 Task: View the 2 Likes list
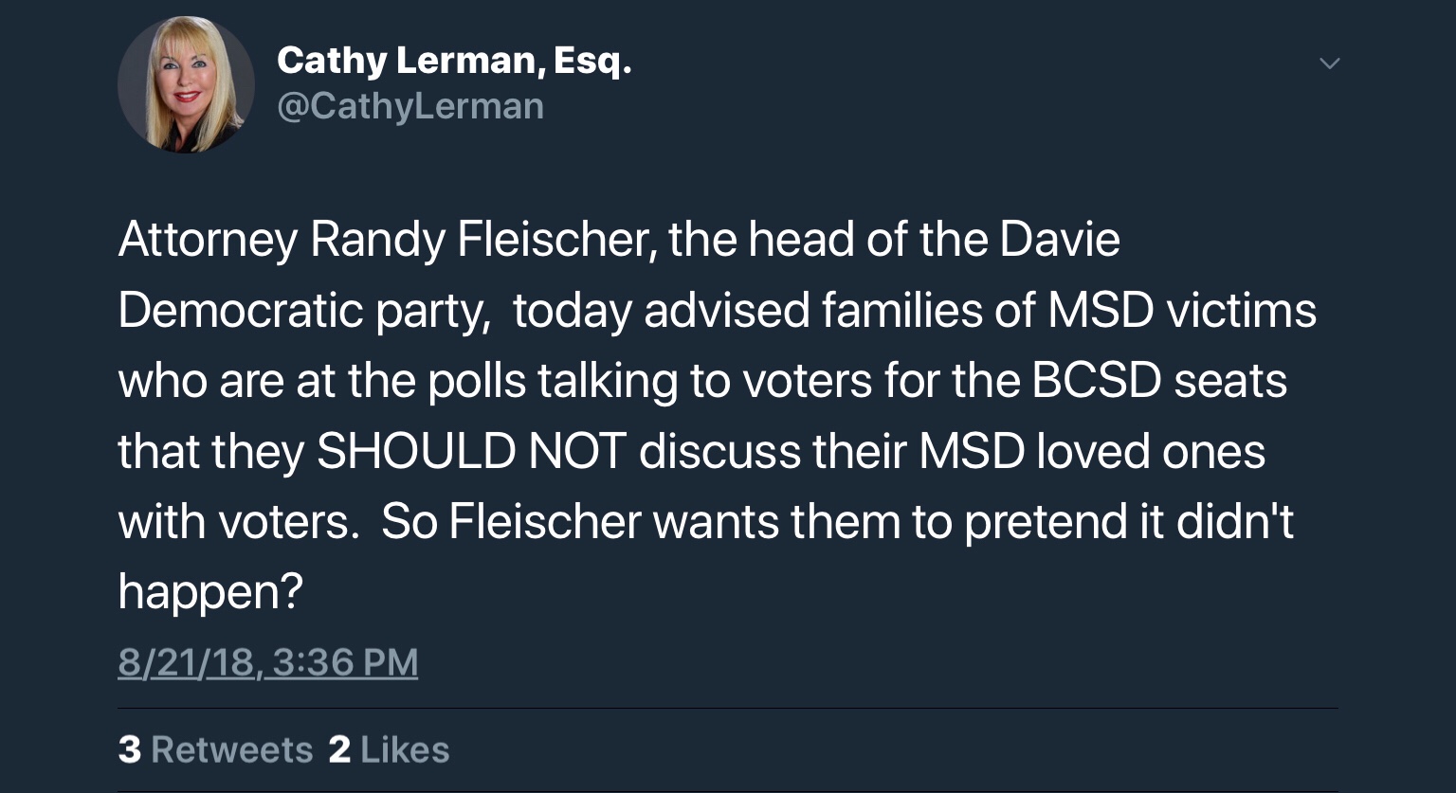pos(391,748)
